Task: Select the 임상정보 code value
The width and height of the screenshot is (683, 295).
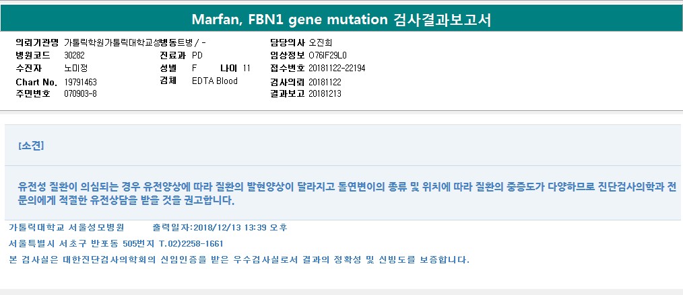Action: [x=327, y=55]
